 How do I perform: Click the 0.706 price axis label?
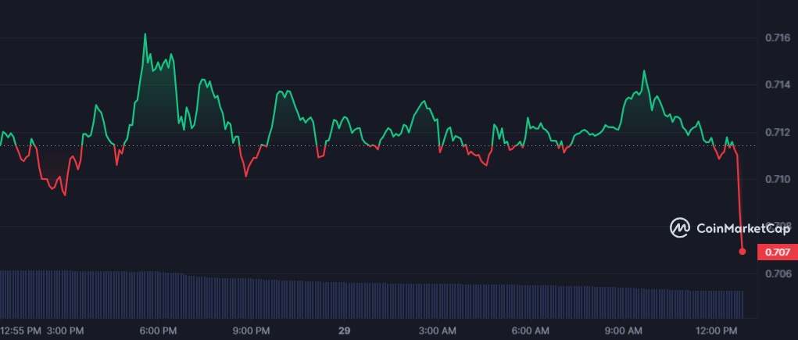778,274
